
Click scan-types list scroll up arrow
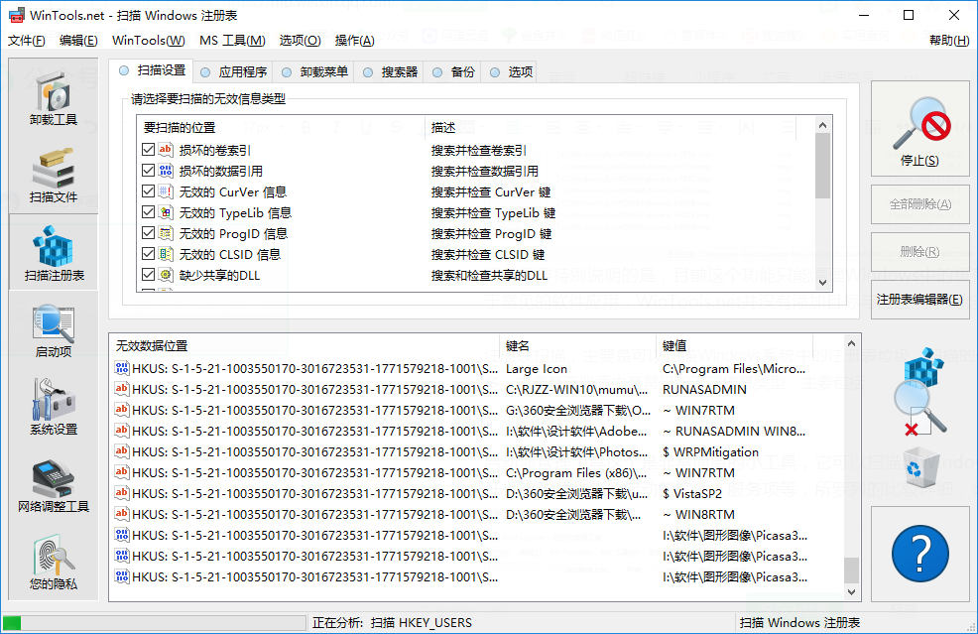click(x=822, y=125)
